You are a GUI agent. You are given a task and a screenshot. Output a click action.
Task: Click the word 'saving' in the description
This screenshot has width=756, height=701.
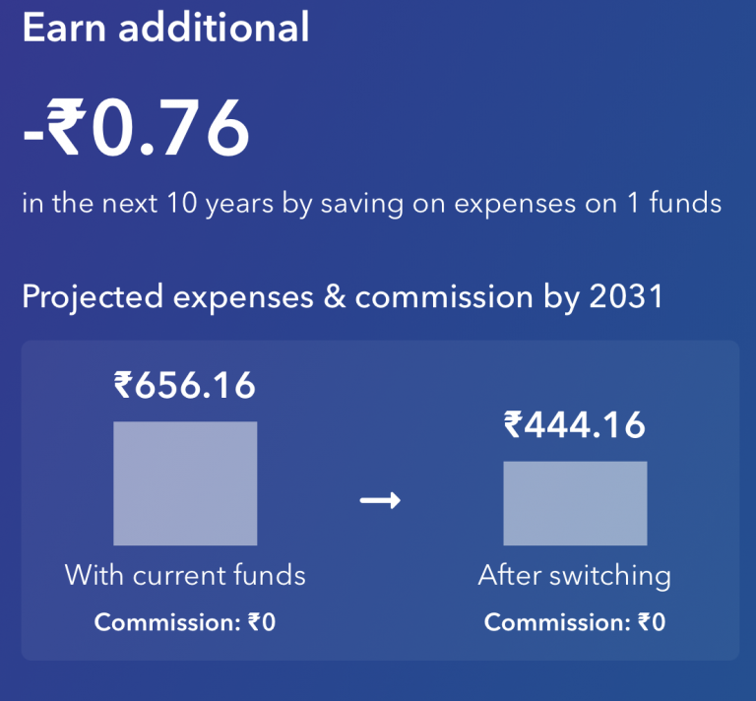pyautogui.click(x=361, y=205)
